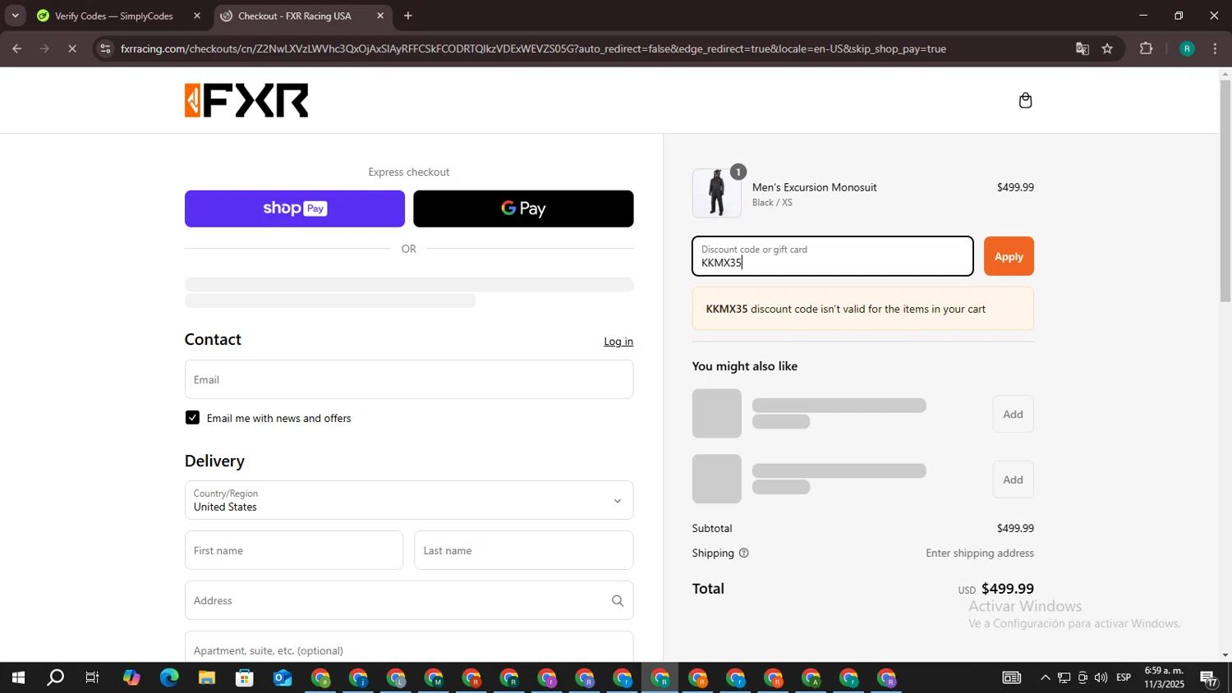Click the Apartment, suite optional field
Screen dimensions: 1232x693
409,648
